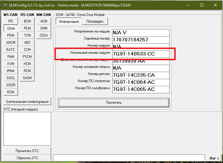The width and height of the screenshot is (223, 163).
Task: Click the Номер ПО калибровки label
Action: point(93,88)
